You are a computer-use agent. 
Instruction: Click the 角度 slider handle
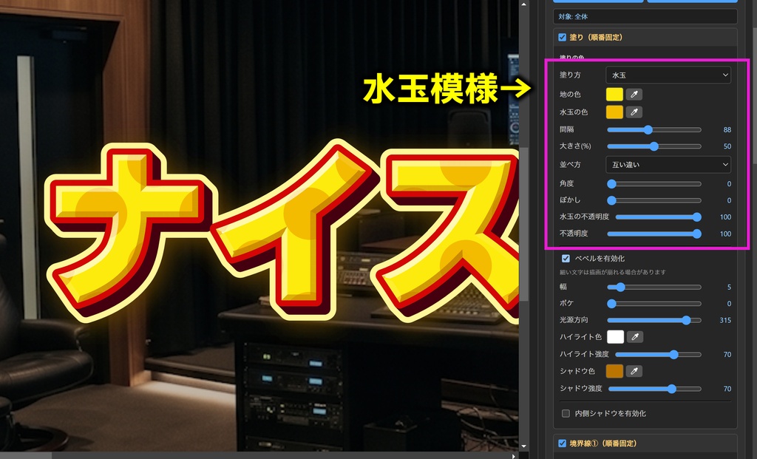pyautogui.click(x=611, y=184)
